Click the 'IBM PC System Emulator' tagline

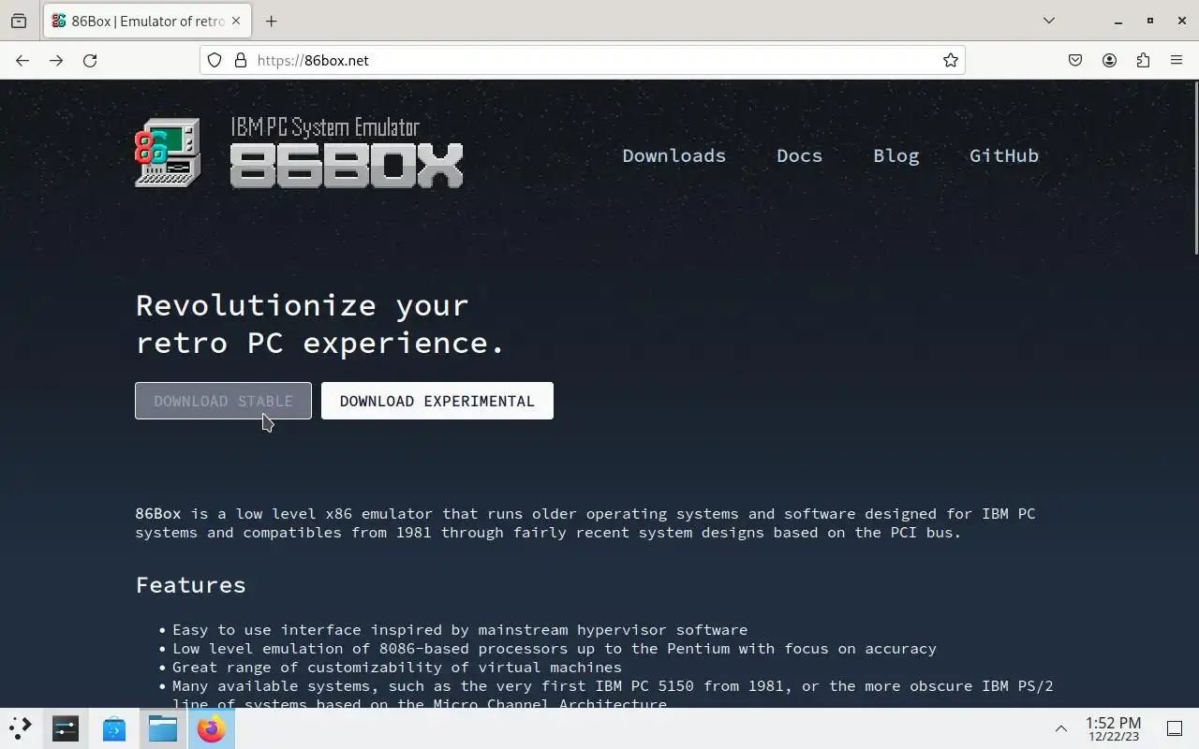(325, 127)
